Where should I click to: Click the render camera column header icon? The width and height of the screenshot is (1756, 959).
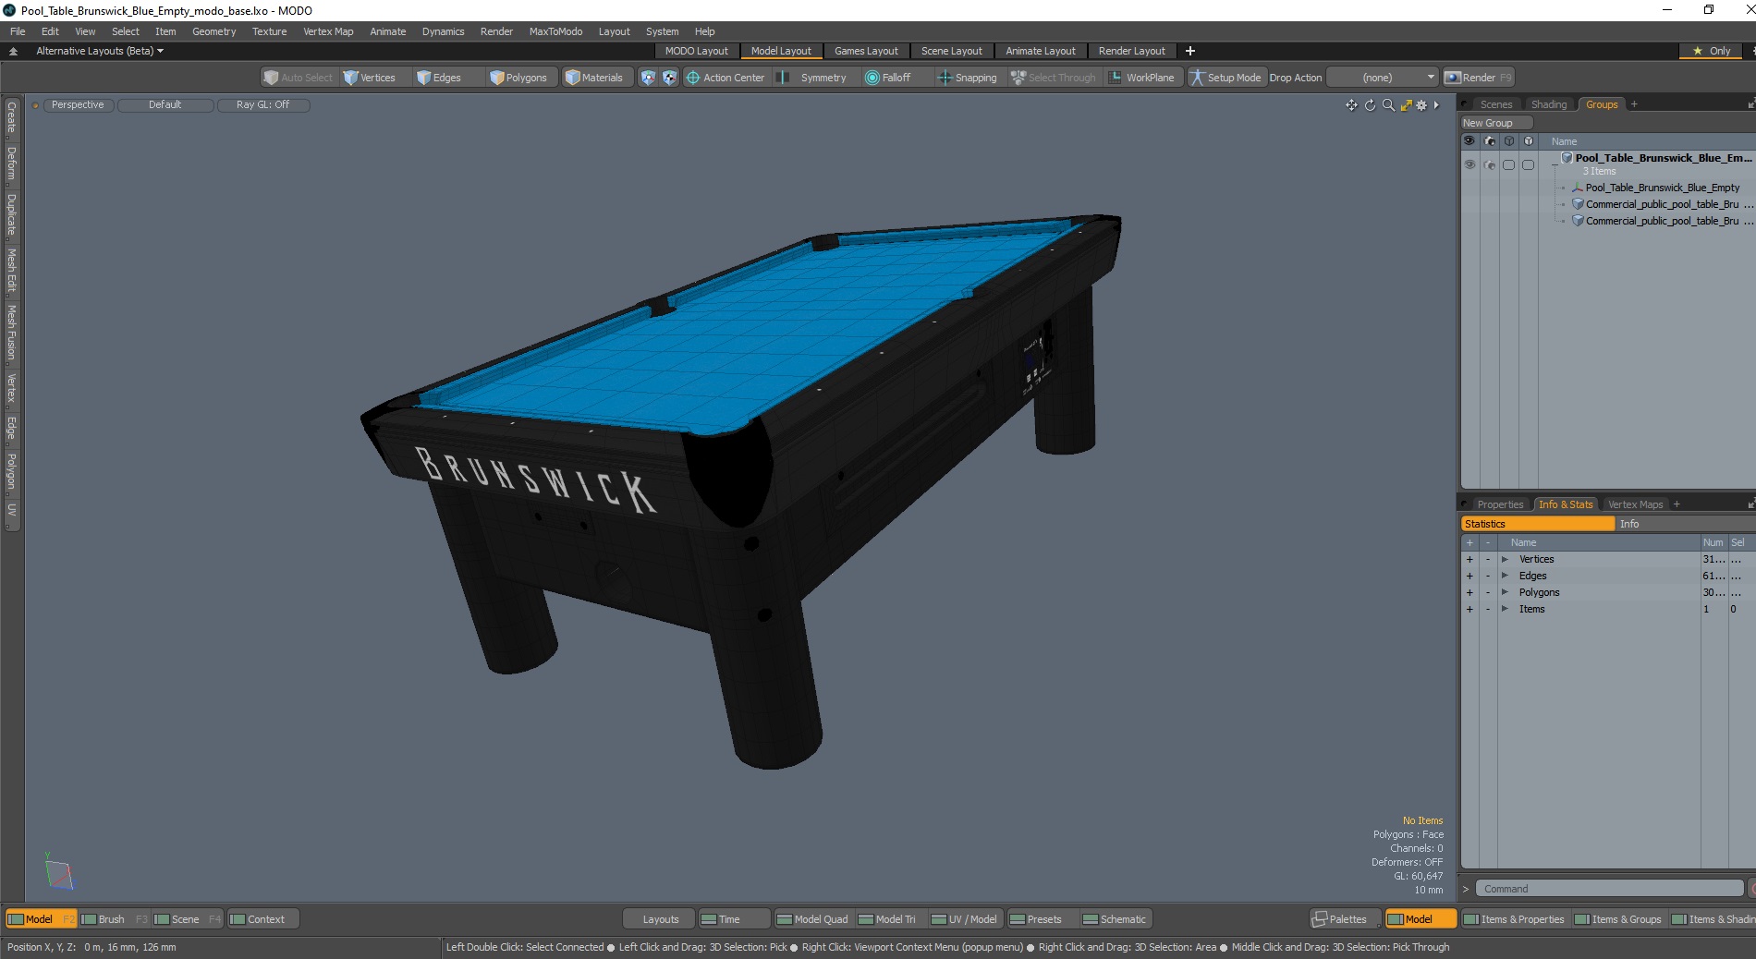[x=1489, y=141]
